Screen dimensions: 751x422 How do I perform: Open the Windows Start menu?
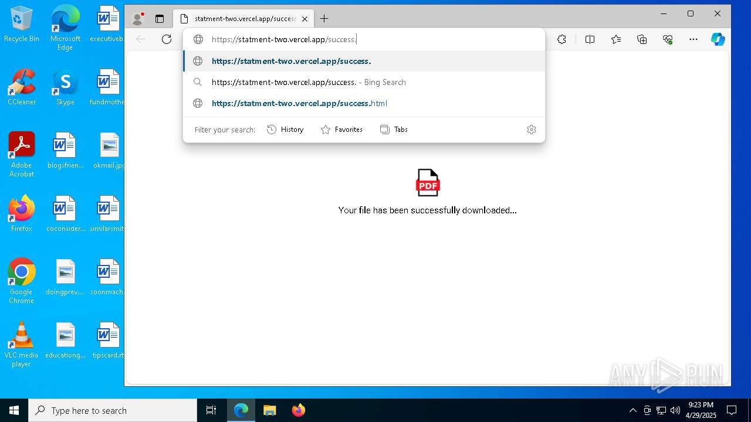coord(14,410)
